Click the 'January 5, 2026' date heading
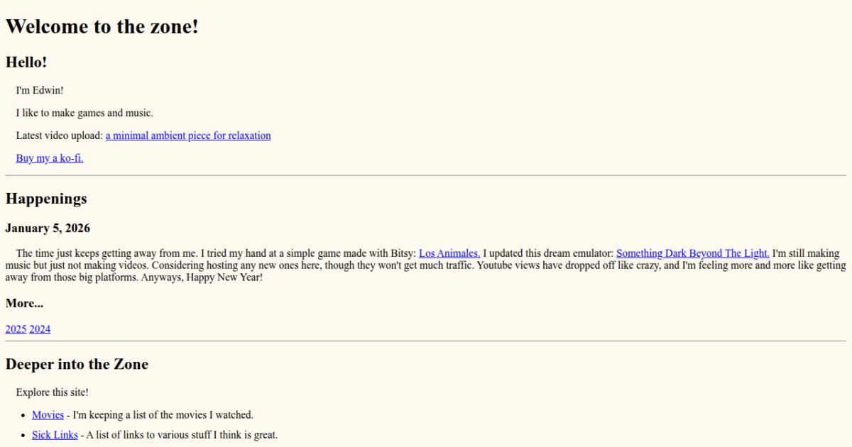 pyautogui.click(x=48, y=228)
